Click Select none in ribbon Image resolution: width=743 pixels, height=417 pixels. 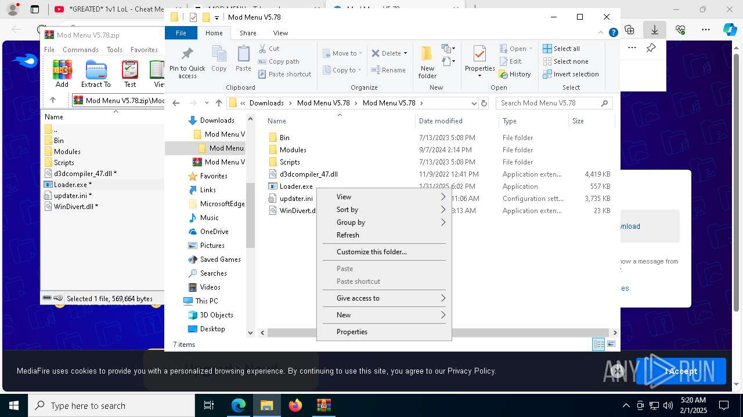(x=565, y=61)
